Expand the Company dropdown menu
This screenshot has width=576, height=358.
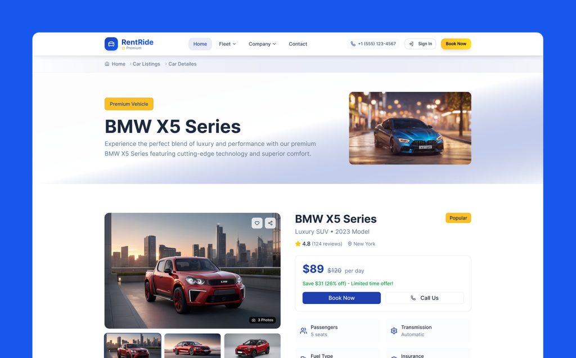262,44
